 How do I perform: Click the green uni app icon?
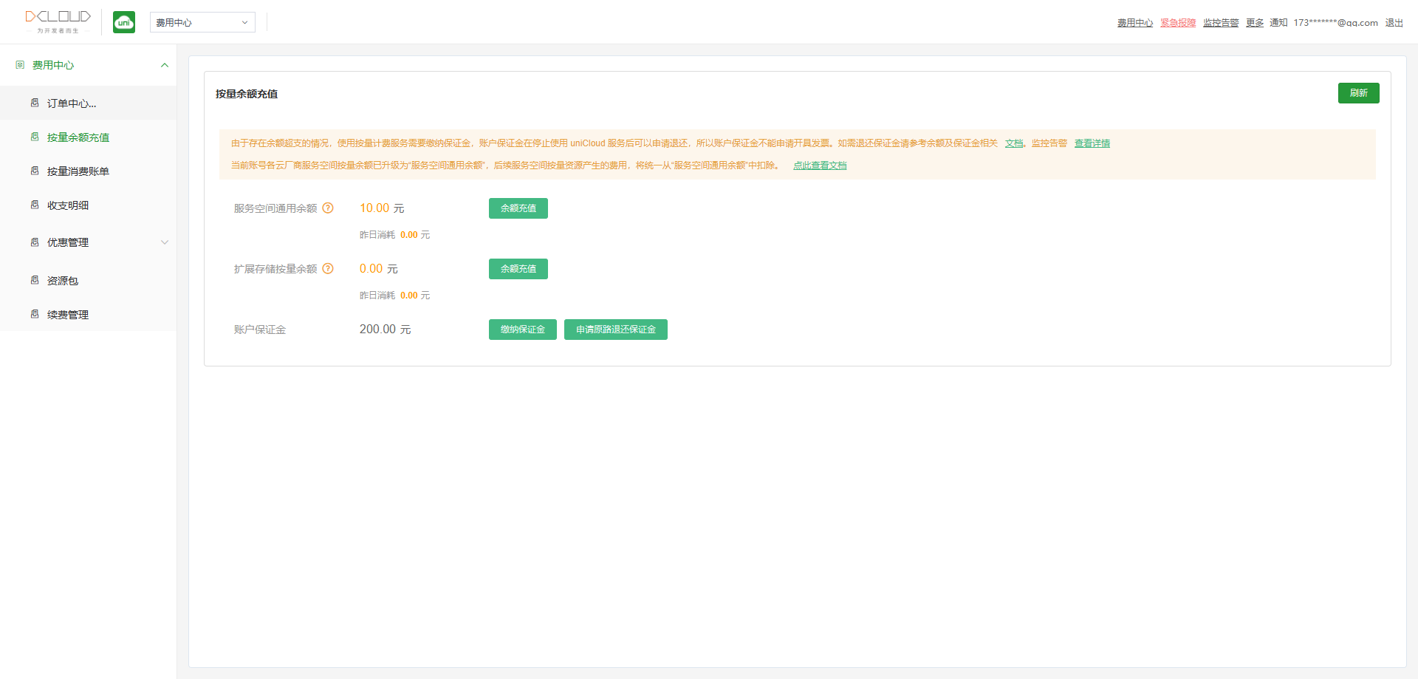(124, 22)
